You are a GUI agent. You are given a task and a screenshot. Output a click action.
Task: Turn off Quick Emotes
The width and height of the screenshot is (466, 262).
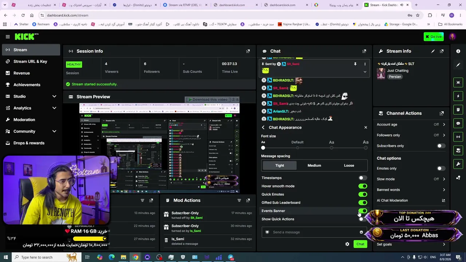(363, 194)
